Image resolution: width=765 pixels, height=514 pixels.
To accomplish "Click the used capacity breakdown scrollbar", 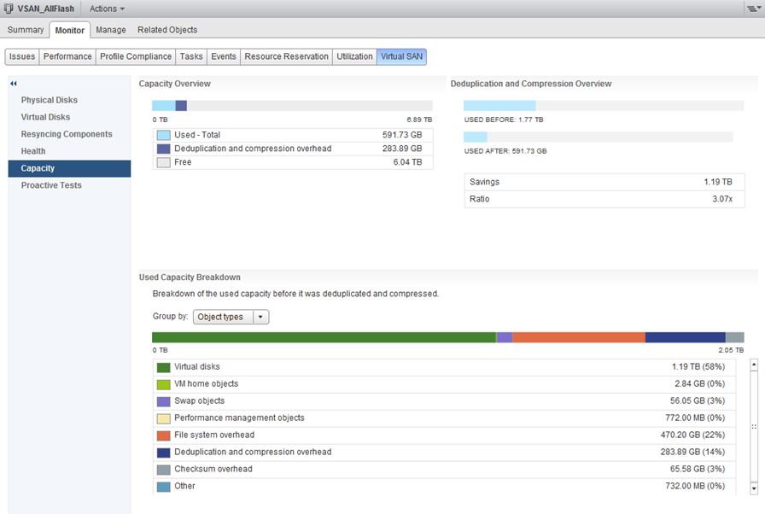I will [x=753, y=426].
